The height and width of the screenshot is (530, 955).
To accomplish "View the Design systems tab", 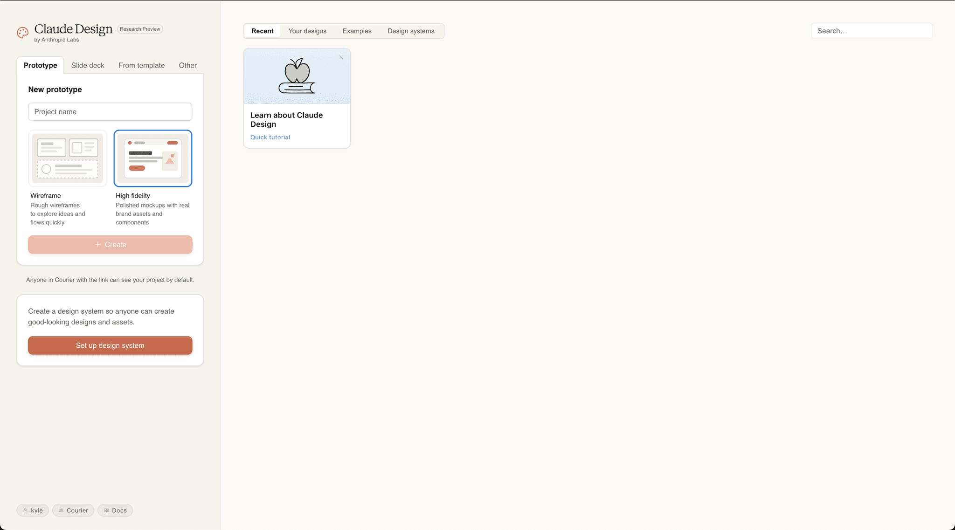I will [x=411, y=31].
